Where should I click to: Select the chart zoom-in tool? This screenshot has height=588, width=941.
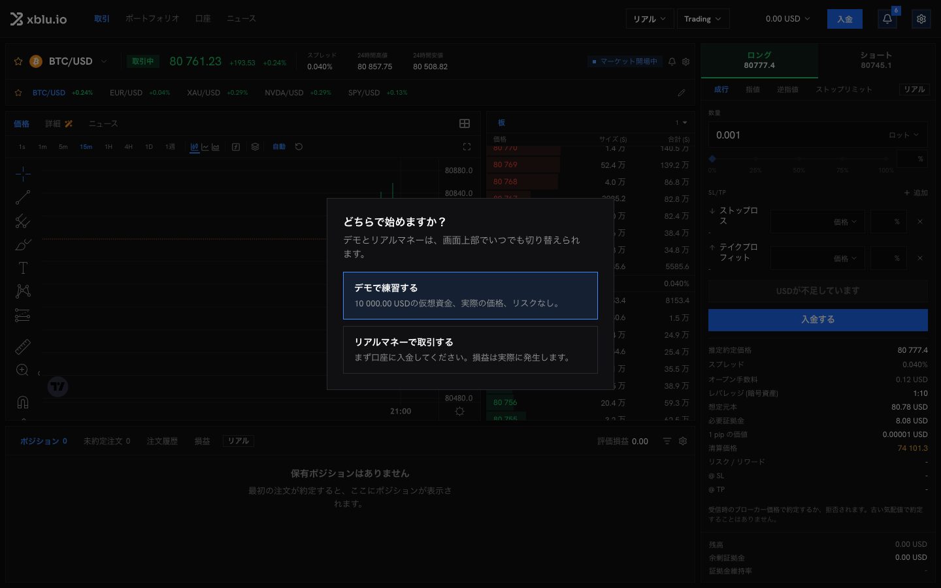[x=23, y=370]
